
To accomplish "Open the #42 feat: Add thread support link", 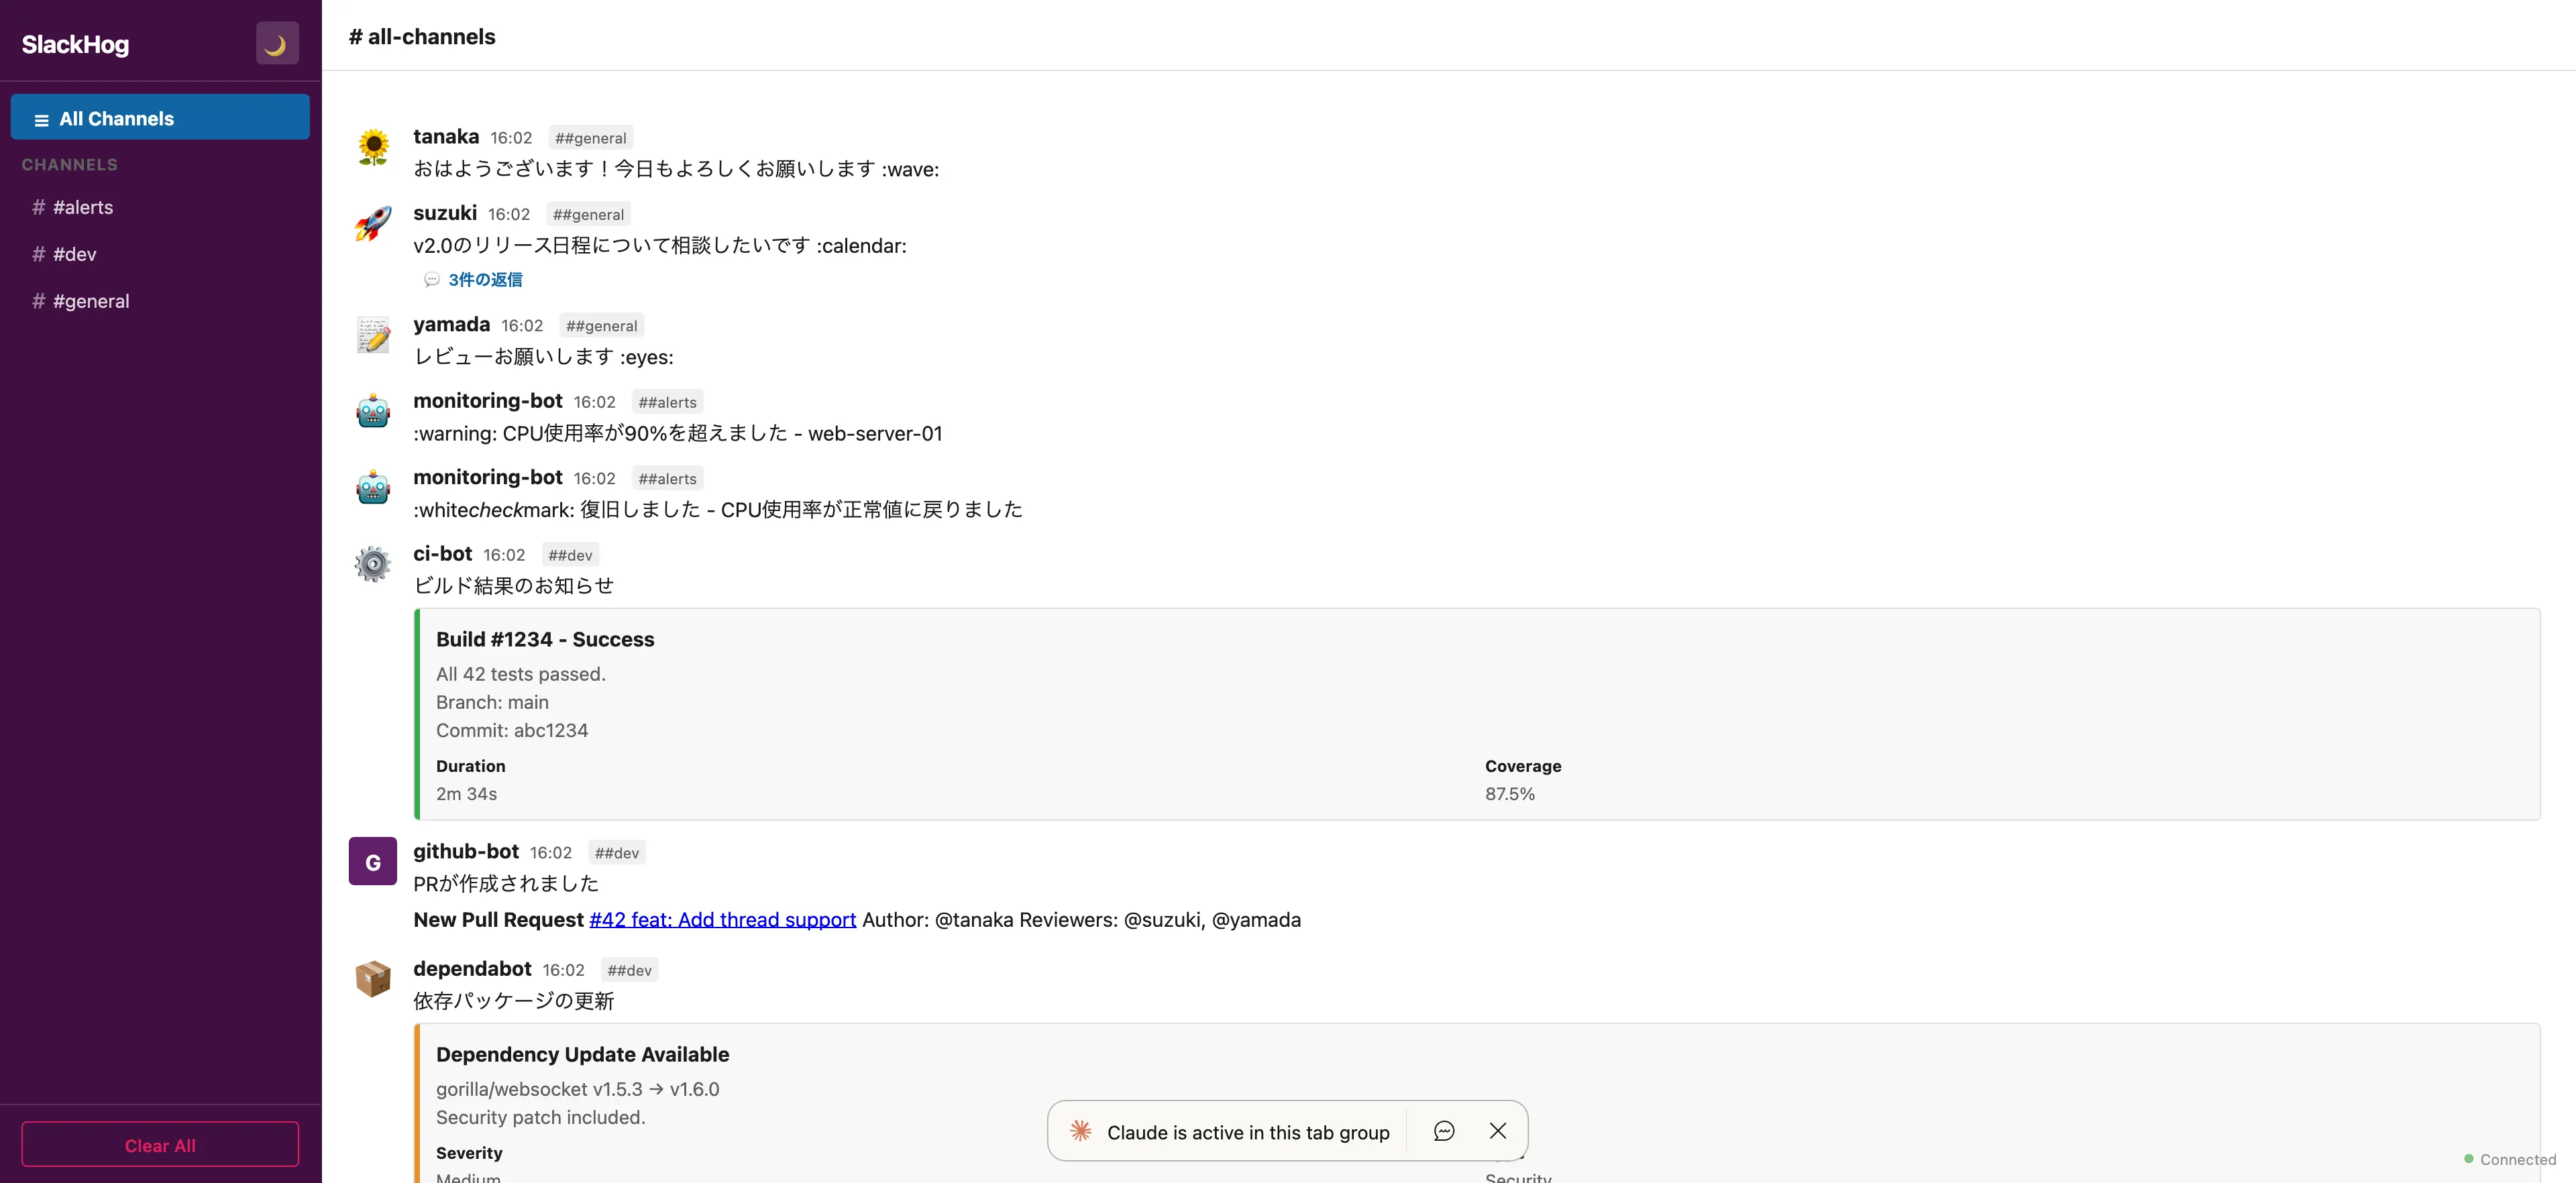I will pos(722,920).
